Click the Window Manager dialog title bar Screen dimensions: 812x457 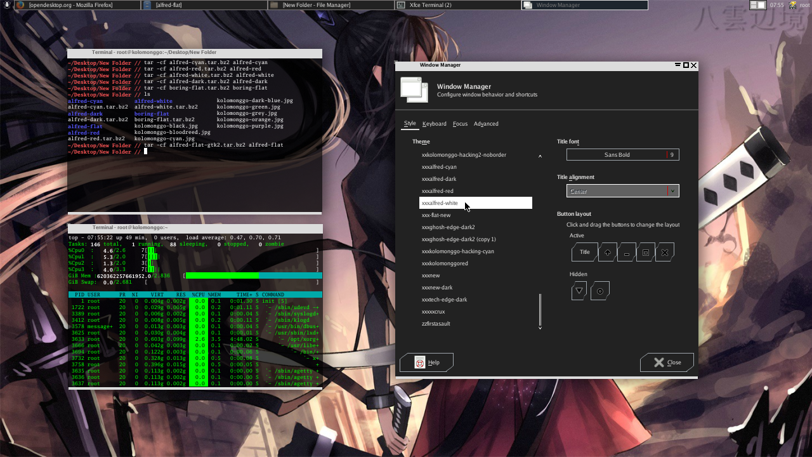coord(546,65)
